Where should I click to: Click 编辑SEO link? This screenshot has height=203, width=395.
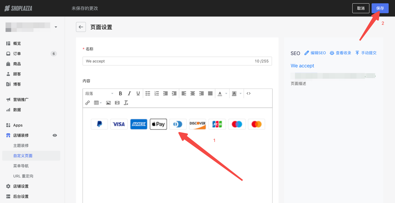point(315,53)
